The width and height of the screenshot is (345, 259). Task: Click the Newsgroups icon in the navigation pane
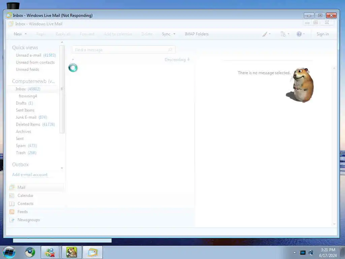click(x=12, y=220)
